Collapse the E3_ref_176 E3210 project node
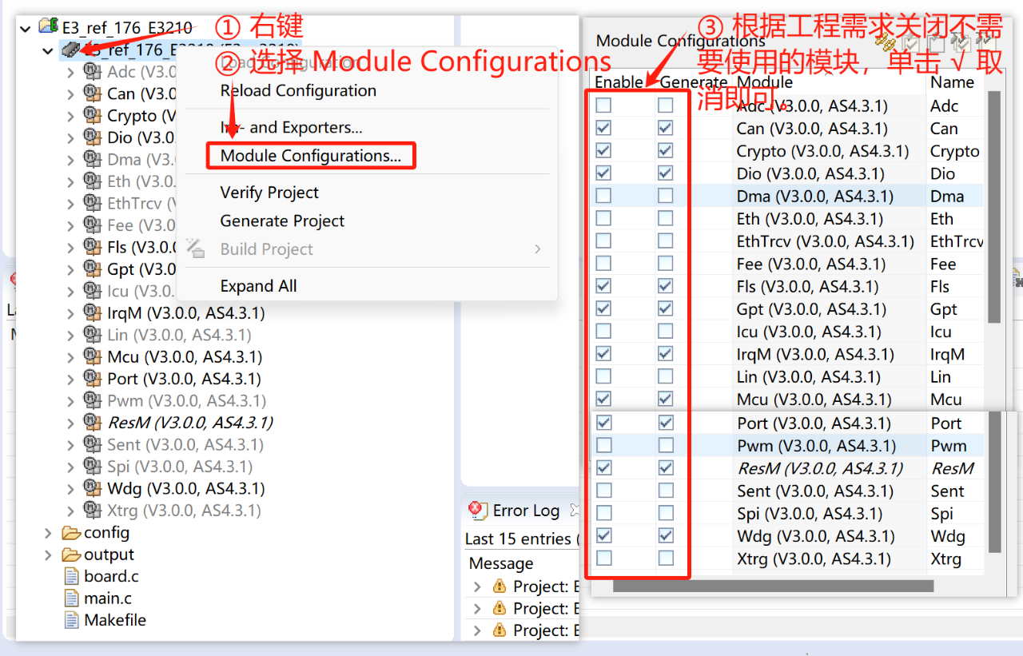Screen dimensions: 1023x656 pyautogui.click(x=25, y=26)
